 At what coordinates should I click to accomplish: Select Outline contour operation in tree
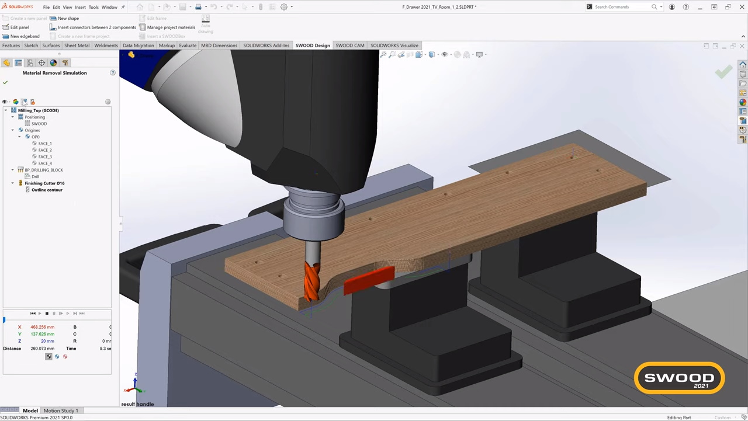[47, 190]
